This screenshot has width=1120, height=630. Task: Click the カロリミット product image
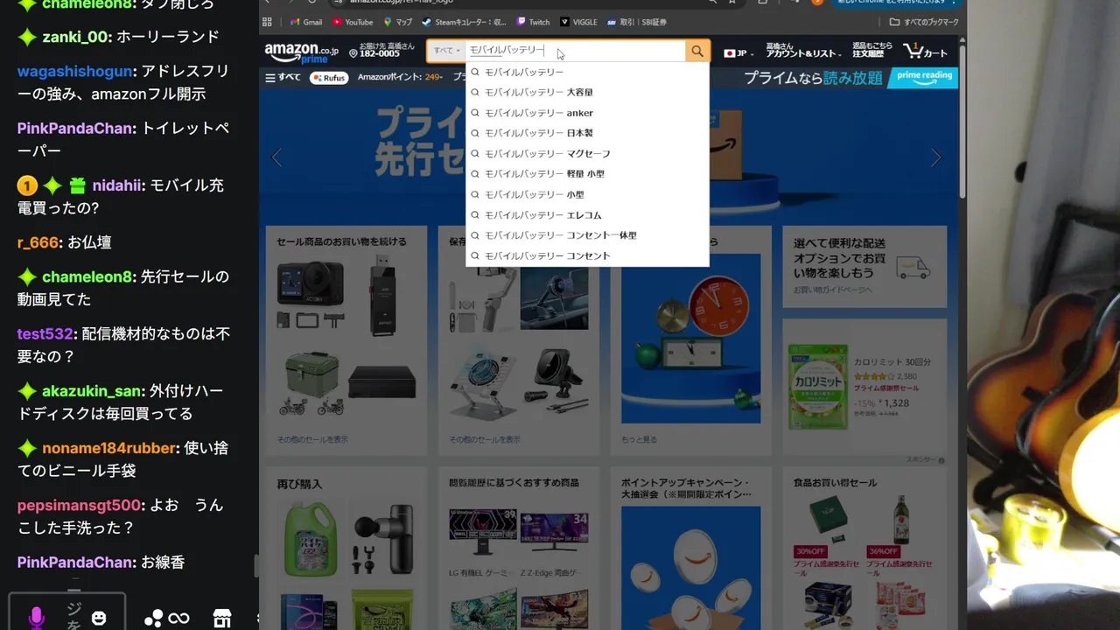coord(819,386)
